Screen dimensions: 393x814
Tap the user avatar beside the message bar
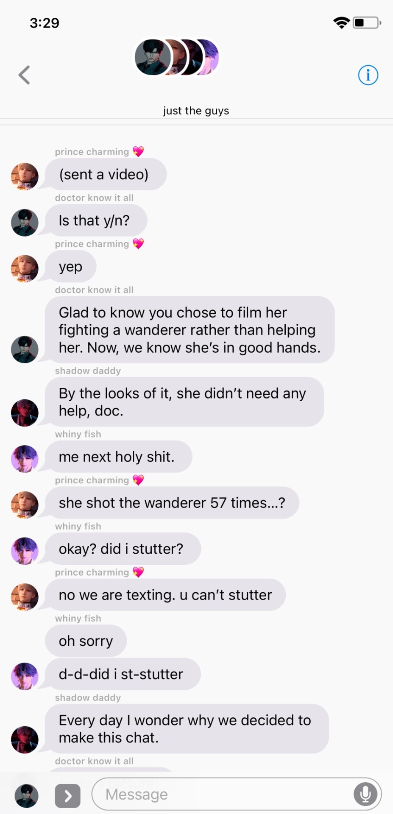click(26, 796)
